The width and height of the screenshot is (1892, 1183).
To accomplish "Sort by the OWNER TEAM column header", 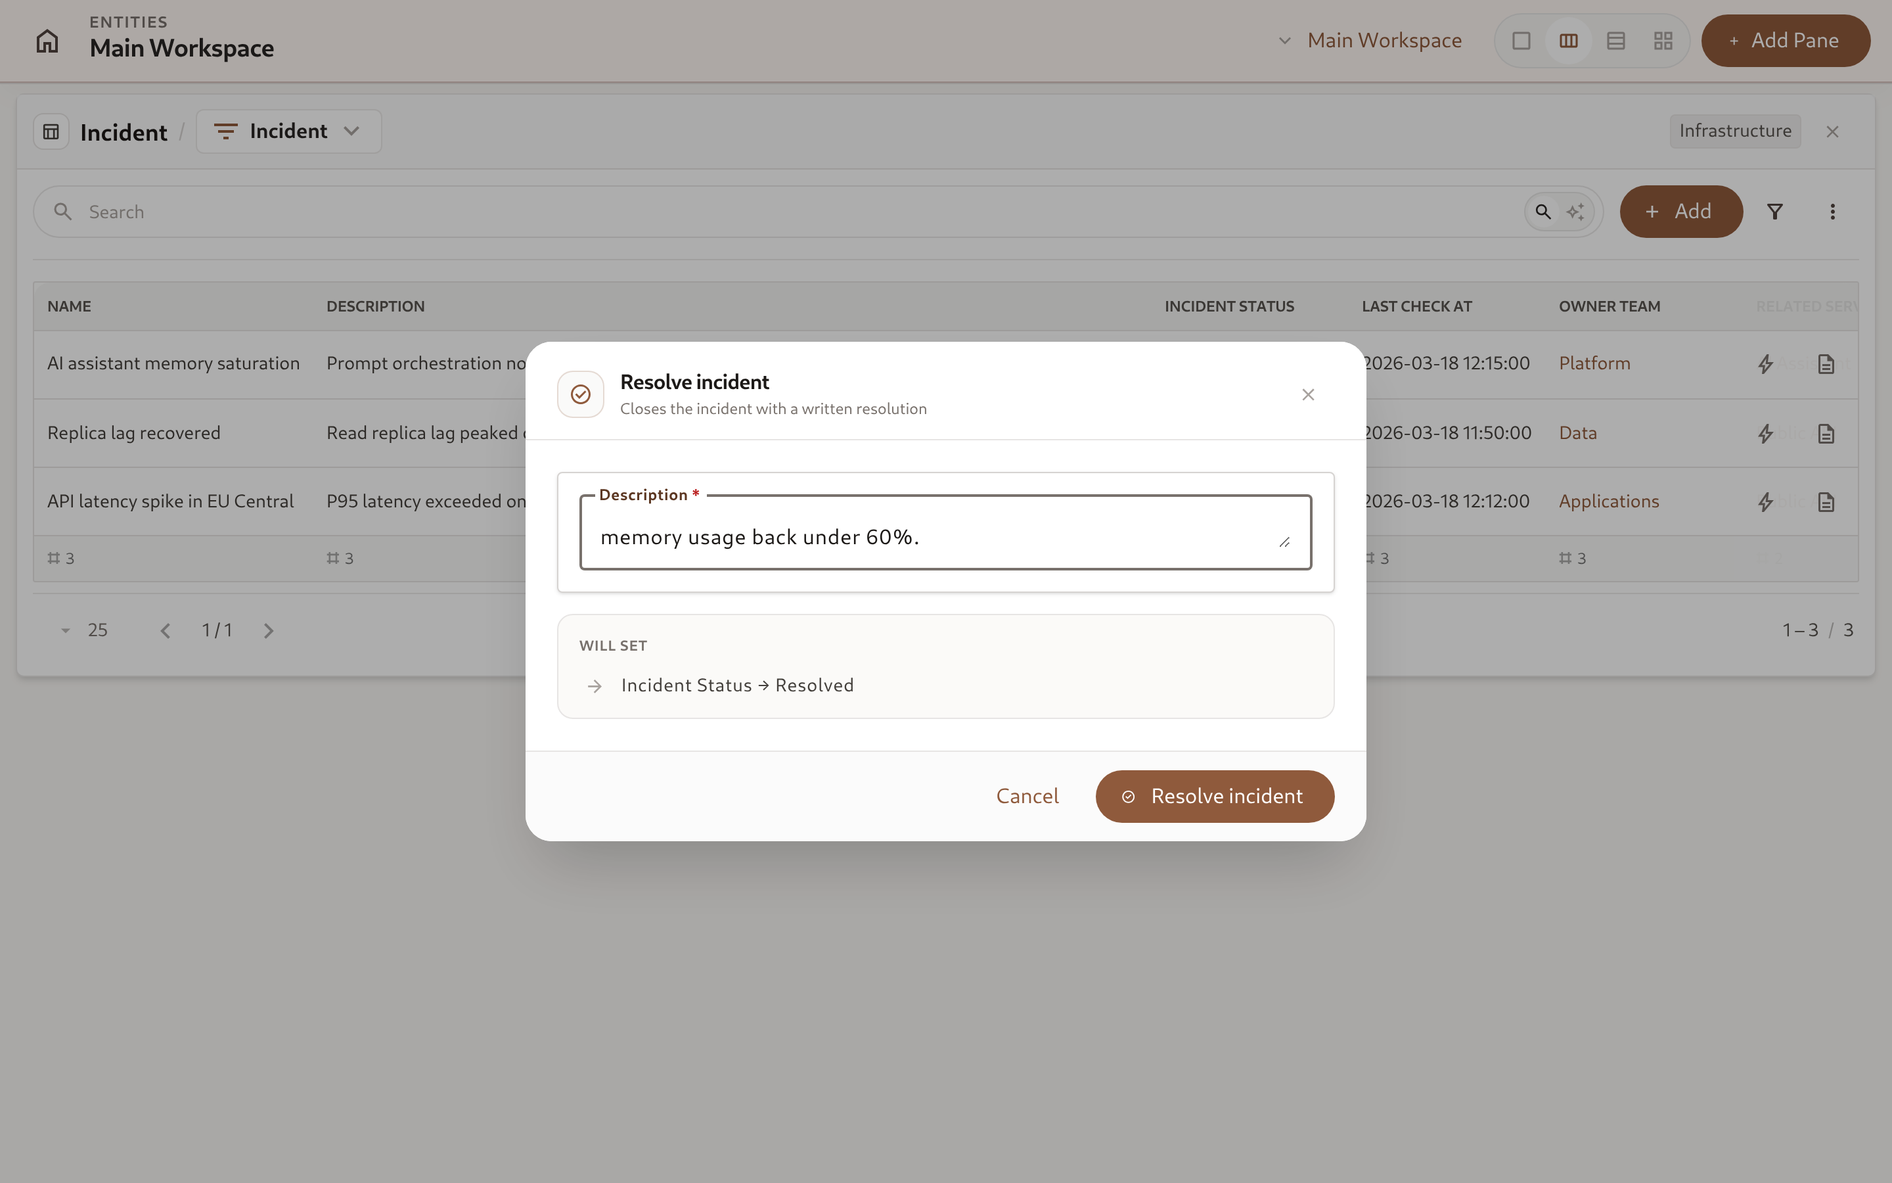I will tap(1609, 306).
